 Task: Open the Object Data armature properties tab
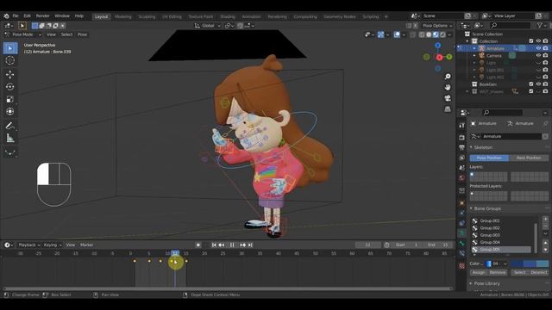[x=462, y=233]
